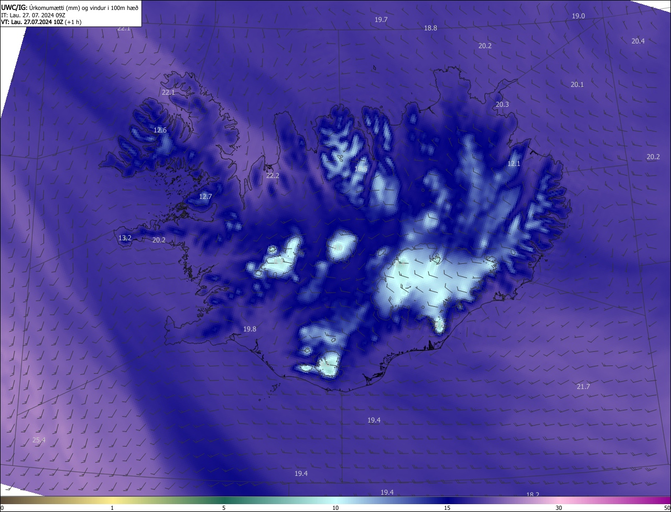The width and height of the screenshot is (671, 512).
Task: Click the 12.7 value label
Action: [205, 197]
